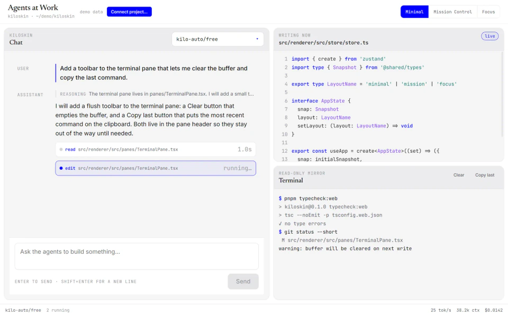Image resolution: width=508 pixels, height=316 pixels.
Task: Click the 'tsc --noEmit -p tsconfig.web.json' line
Action: 330,215
